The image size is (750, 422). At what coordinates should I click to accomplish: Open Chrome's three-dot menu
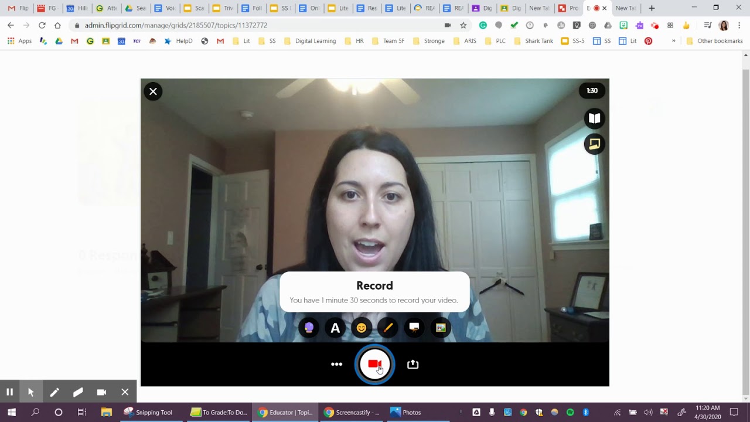click(x=739, y=26)
